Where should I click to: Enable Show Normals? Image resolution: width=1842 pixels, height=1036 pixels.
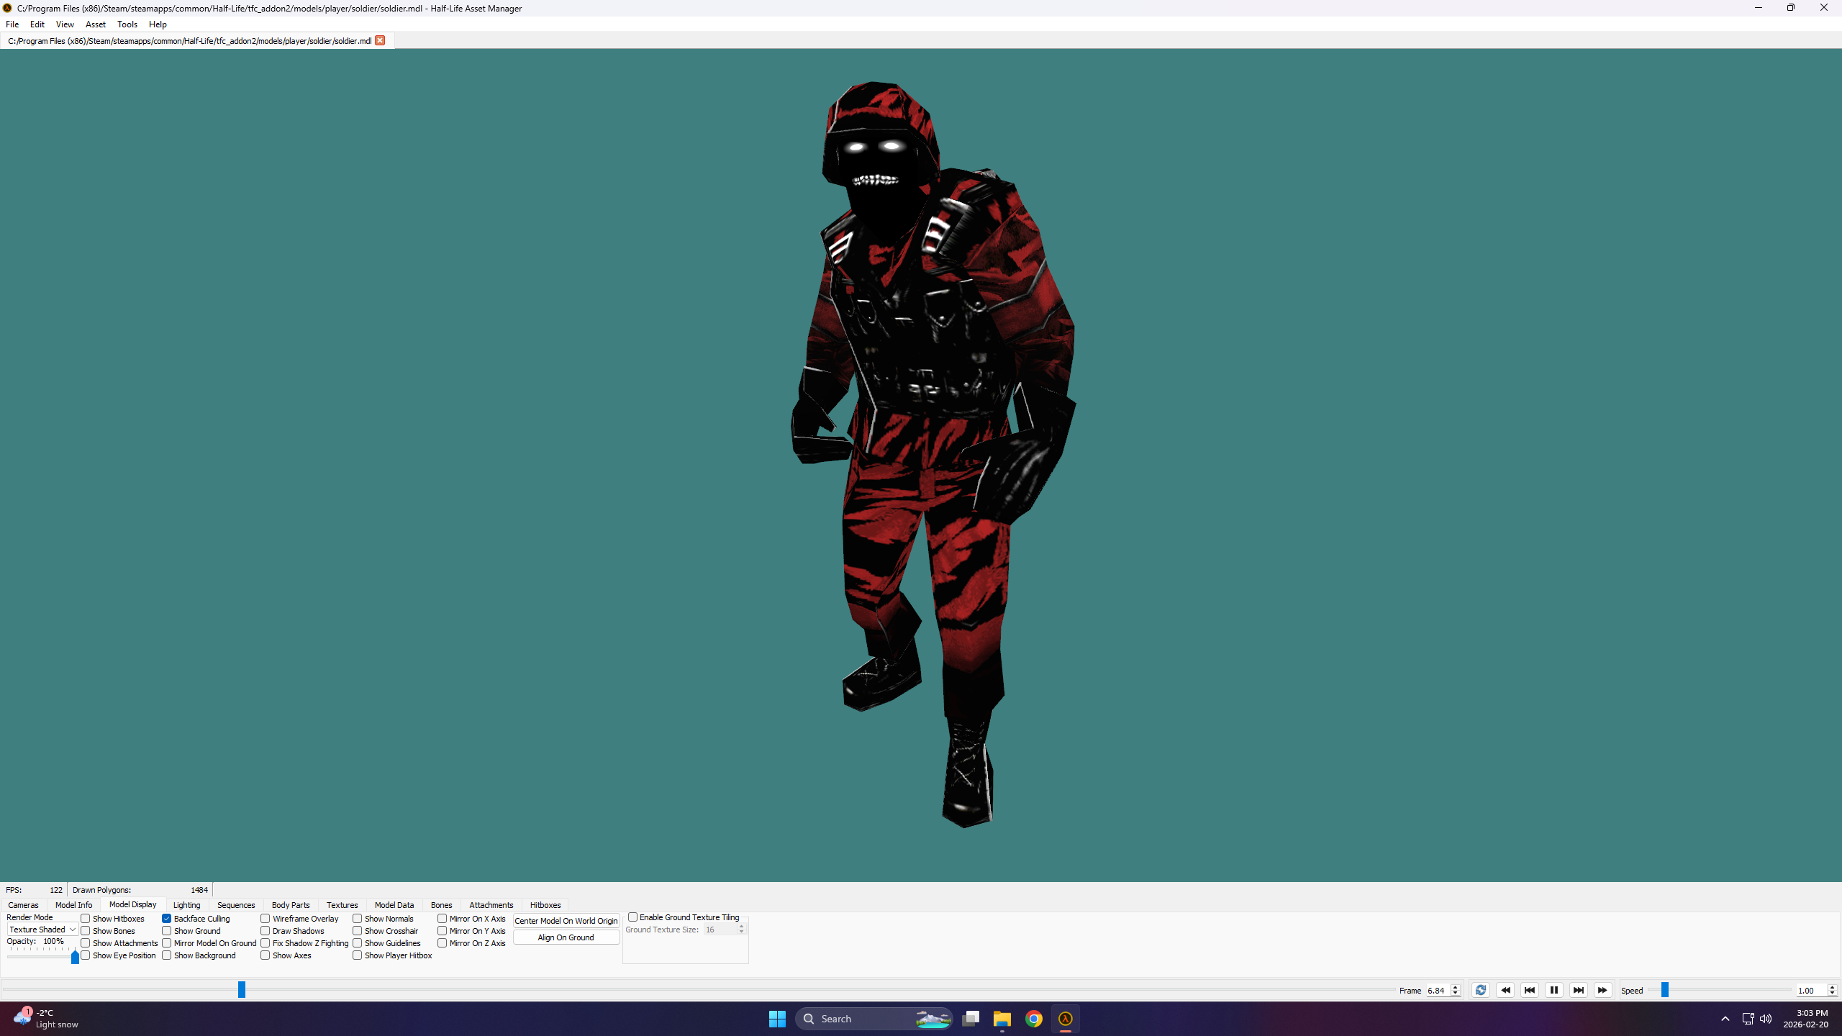coord(358,919)
